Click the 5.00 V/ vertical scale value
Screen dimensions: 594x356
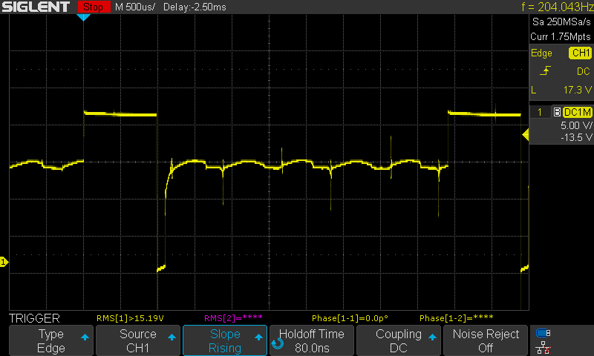pos(576,125)
